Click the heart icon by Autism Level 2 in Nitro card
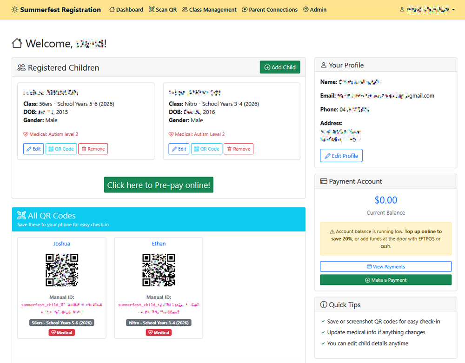Viewport: 465px width, 363px height. click(x=171, y=134)
